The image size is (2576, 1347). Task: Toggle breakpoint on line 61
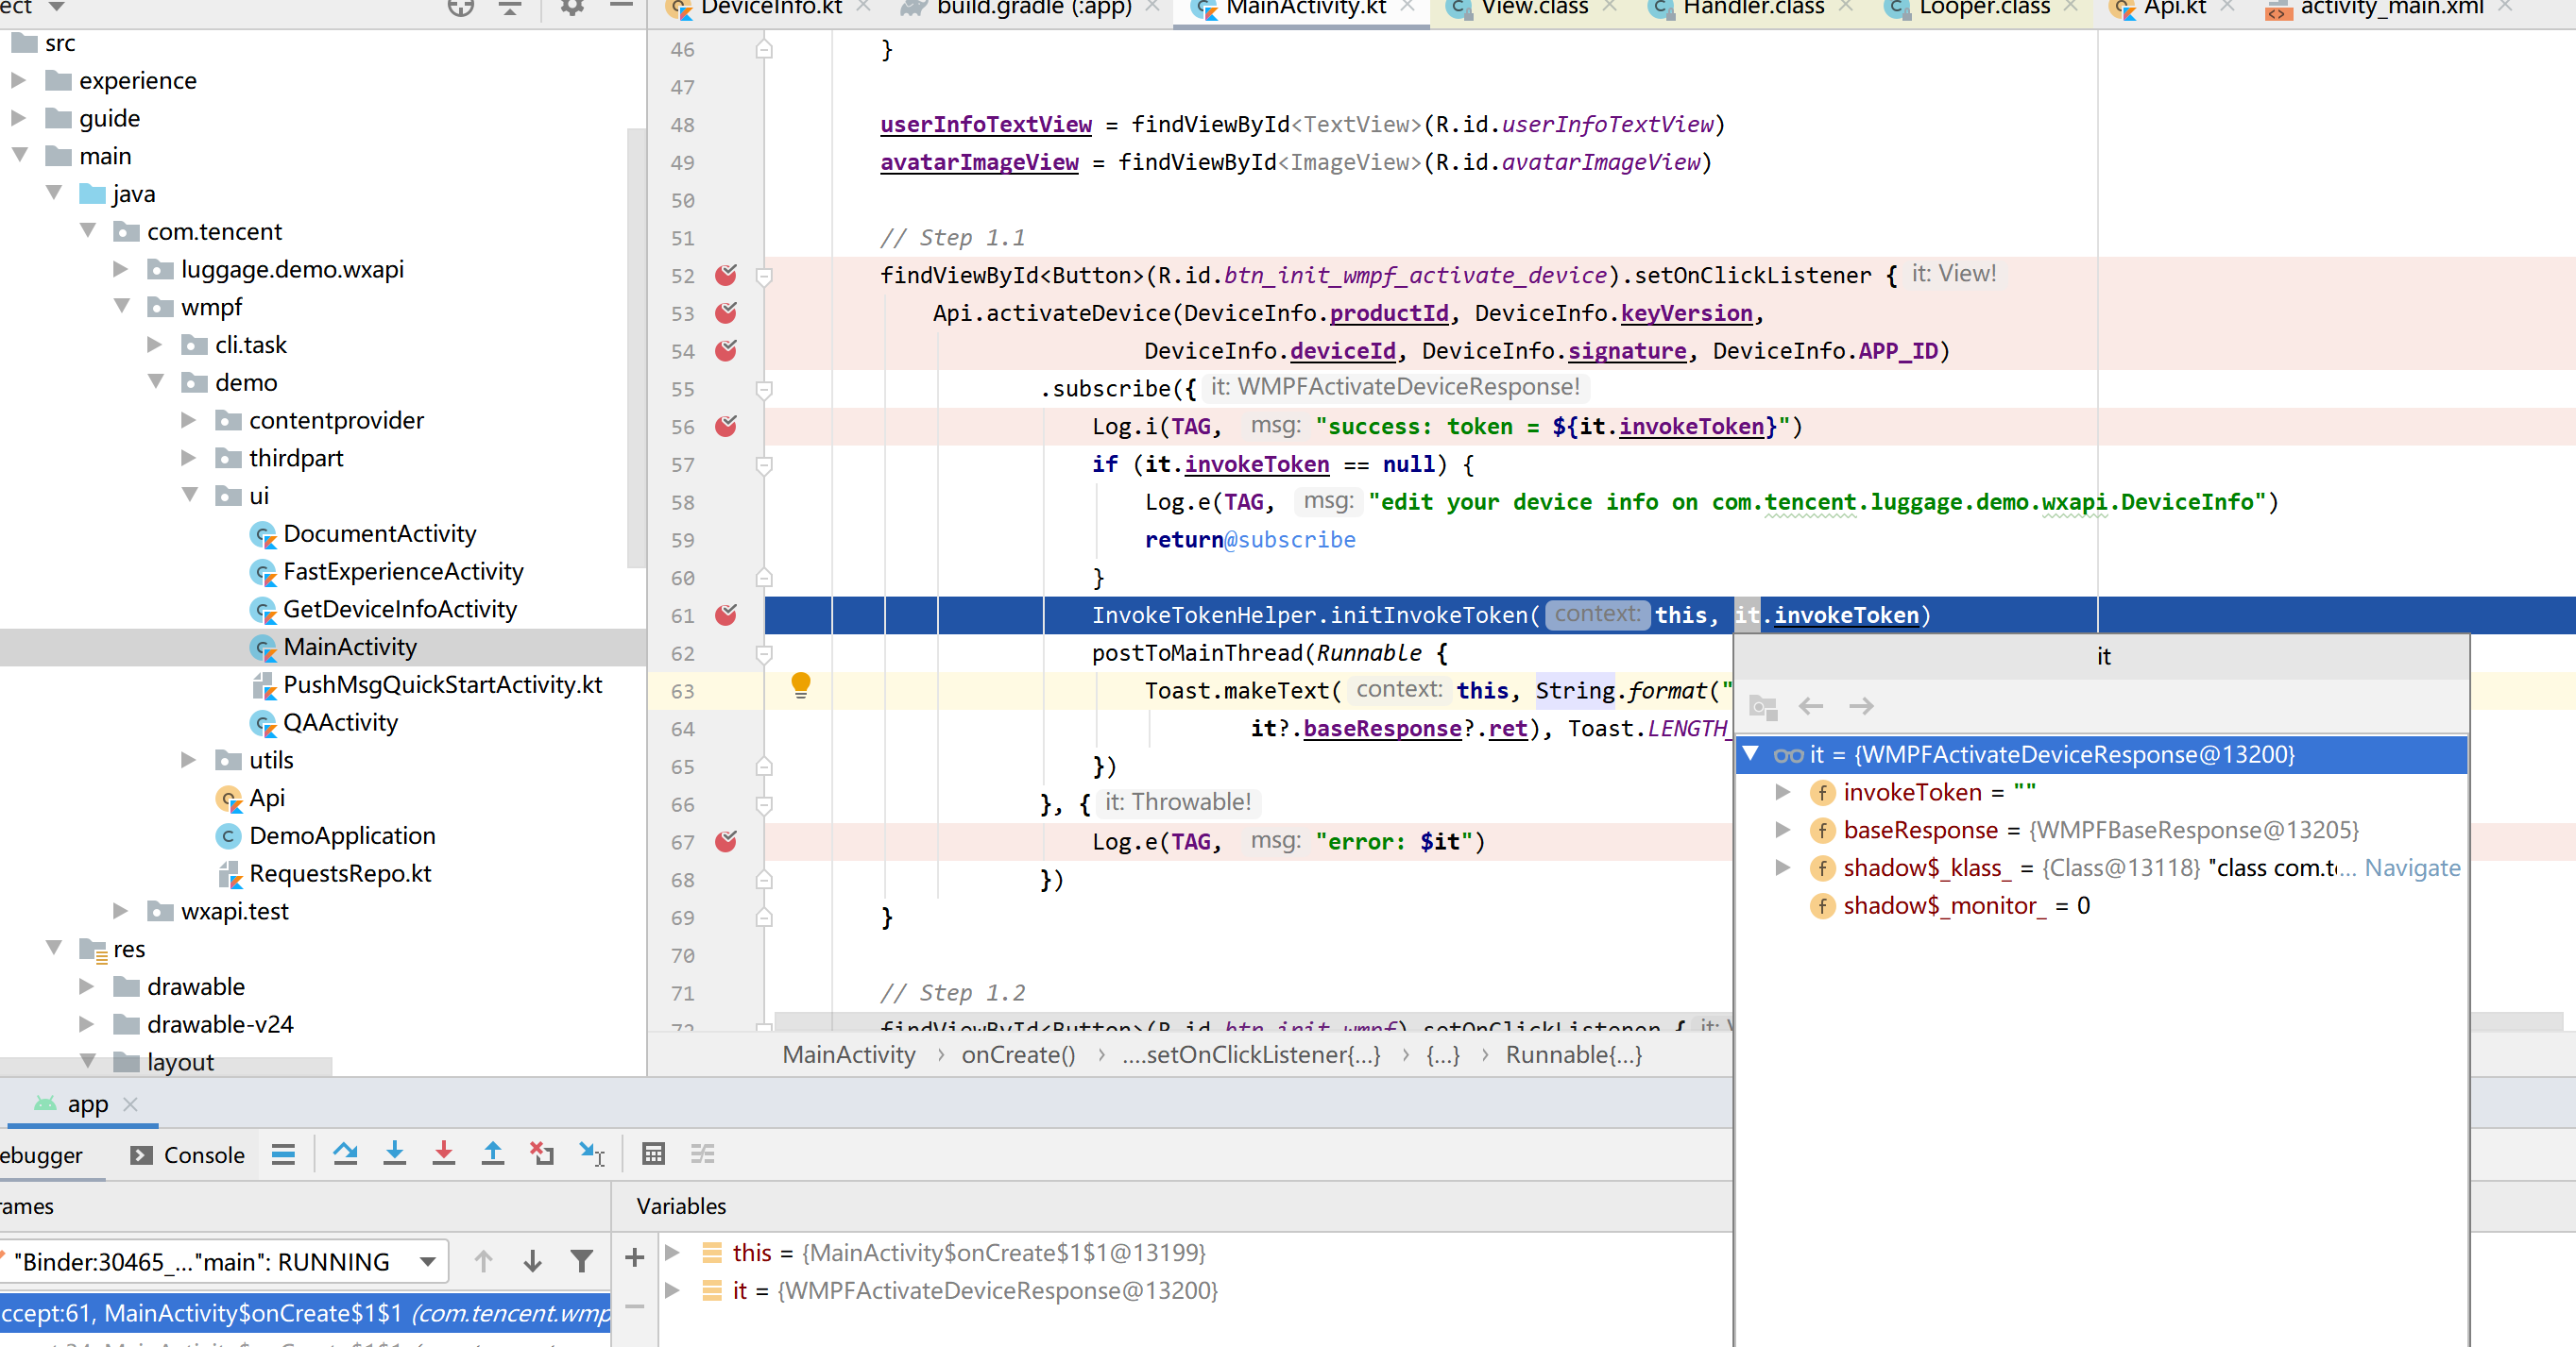click(726, 615)
